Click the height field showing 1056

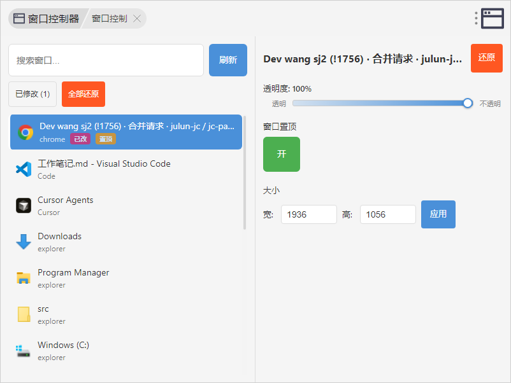click(388, 214)
